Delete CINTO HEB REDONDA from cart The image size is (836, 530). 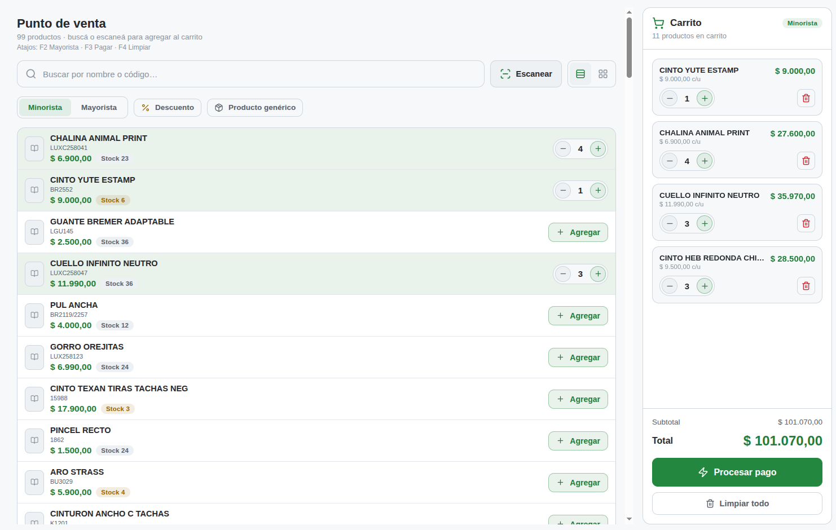806,286
